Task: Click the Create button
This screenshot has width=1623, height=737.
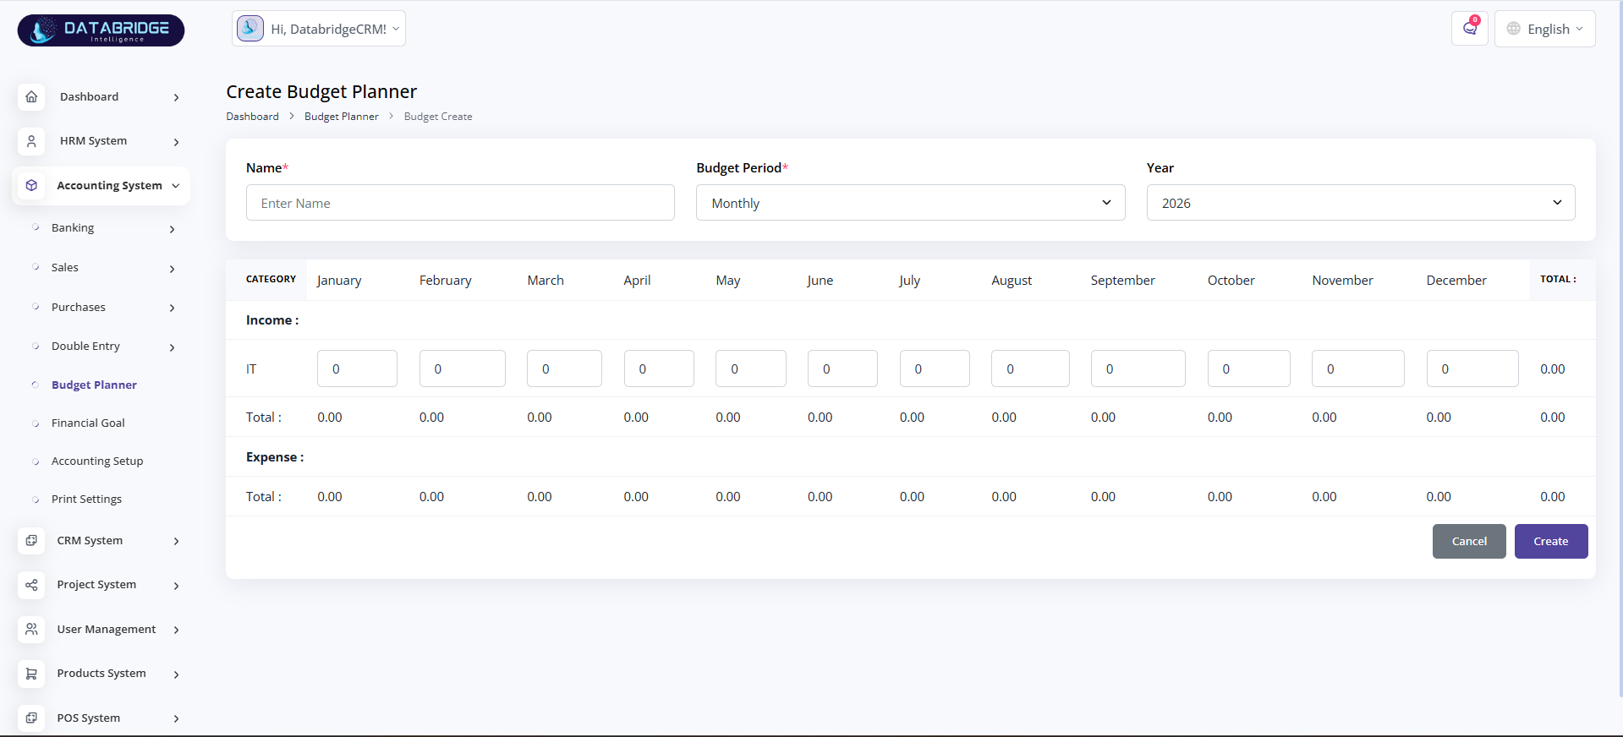Action: pyautogui.click(x=1550, y=541)
